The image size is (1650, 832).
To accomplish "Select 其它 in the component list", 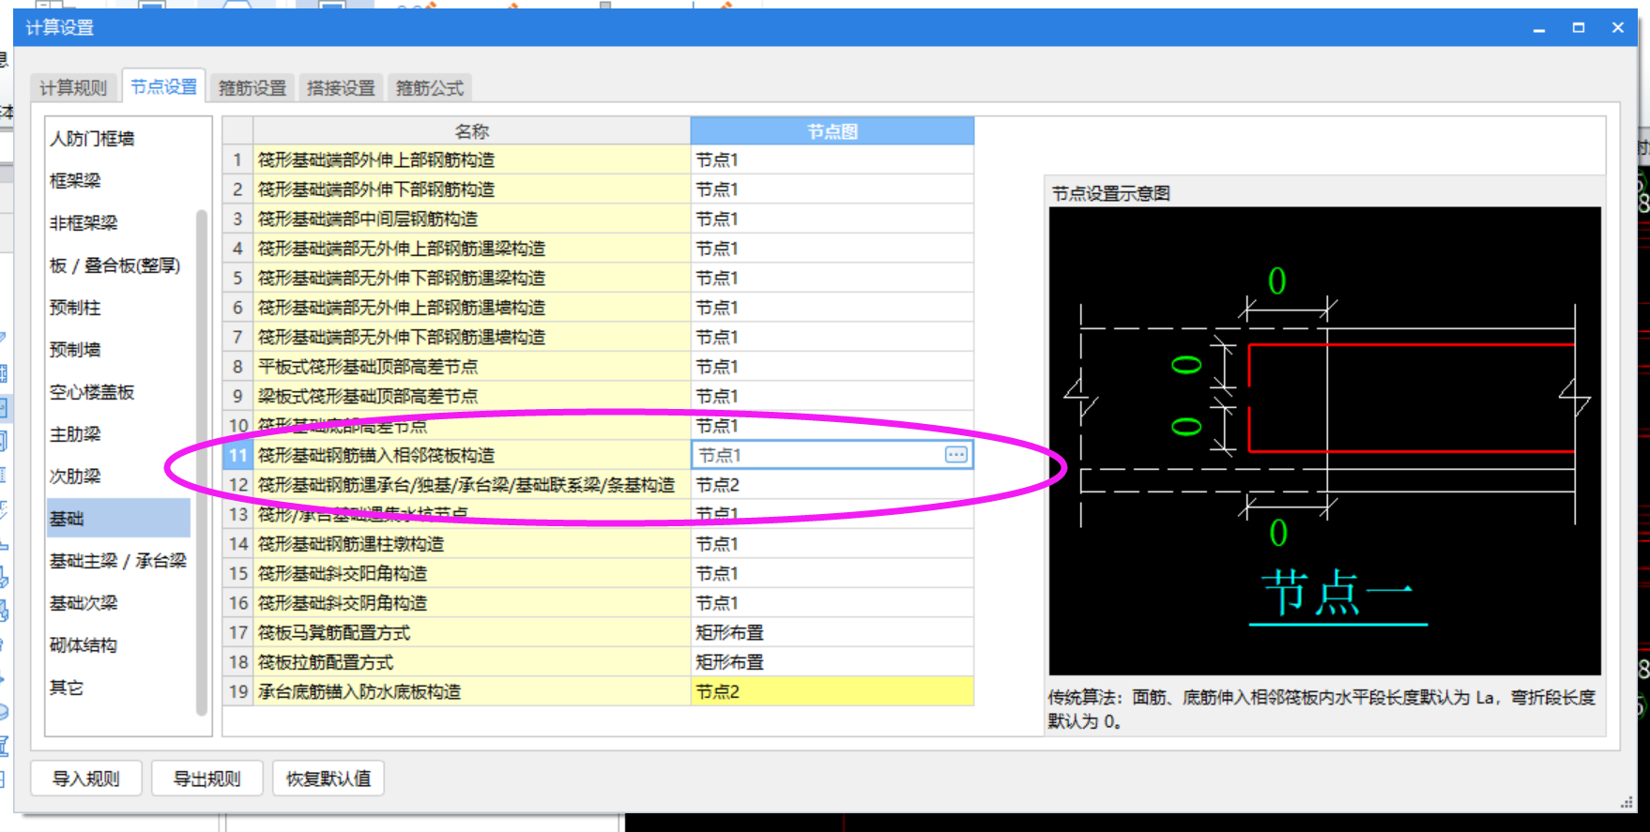I will 67,688.
